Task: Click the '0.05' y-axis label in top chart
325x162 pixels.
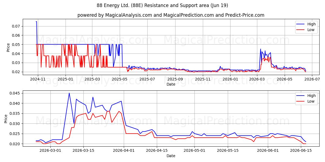Action: 16,45
